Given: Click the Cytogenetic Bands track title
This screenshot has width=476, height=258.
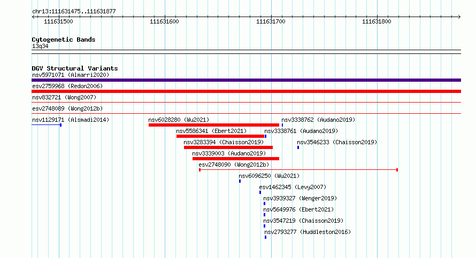Looking at the screenshot, I should click(64, 40).
